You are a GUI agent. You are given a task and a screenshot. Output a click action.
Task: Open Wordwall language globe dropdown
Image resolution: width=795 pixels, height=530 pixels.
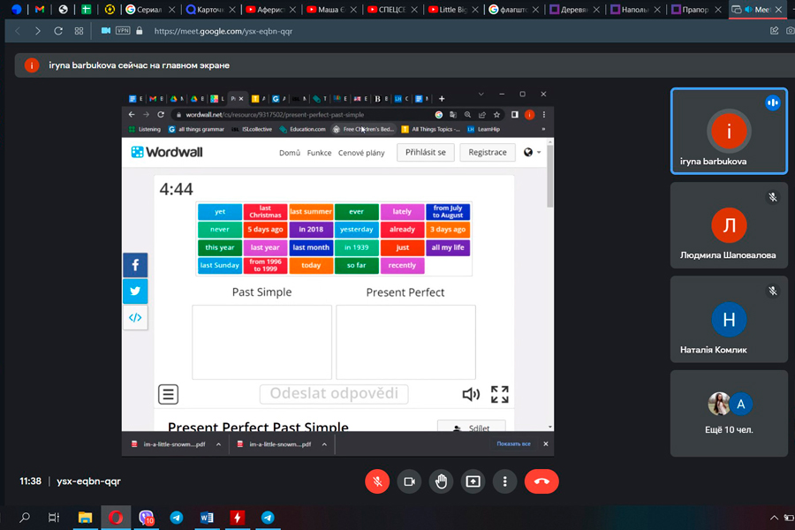[532, 152]
